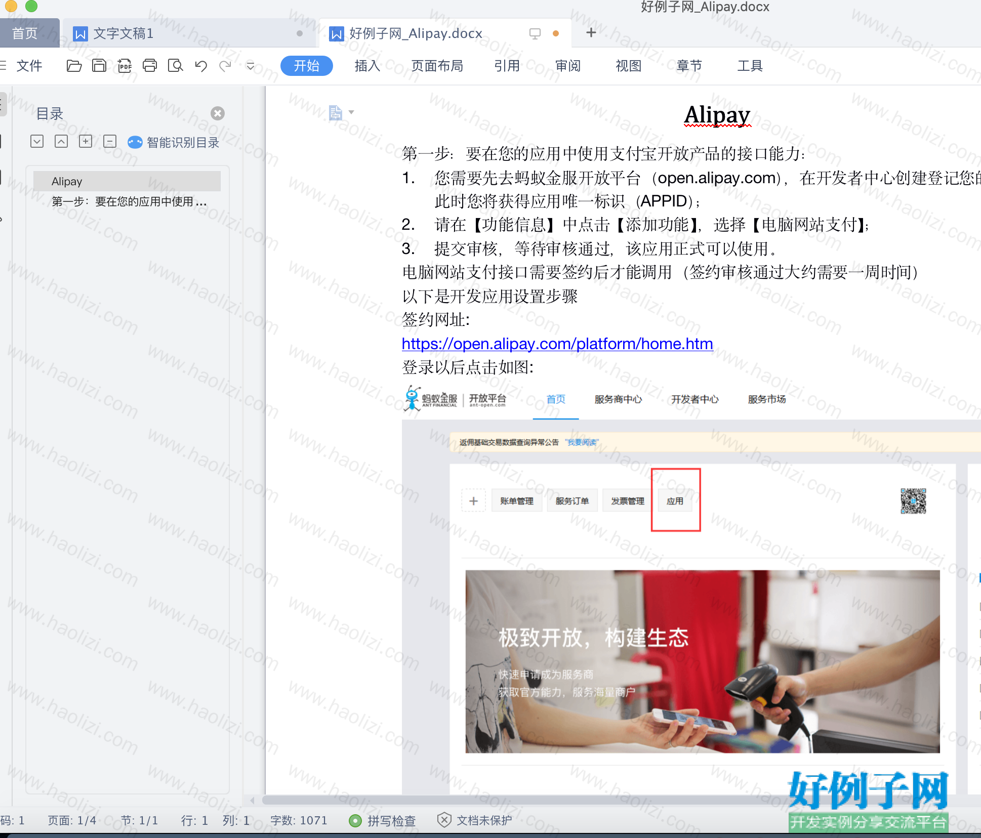
Task: Select the 章节 ribbon tab
Action: [689, 66]
